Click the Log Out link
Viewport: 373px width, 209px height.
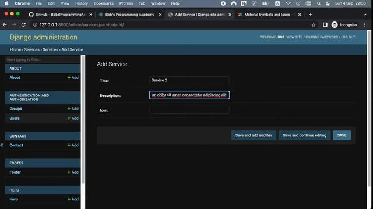[348, 37]
